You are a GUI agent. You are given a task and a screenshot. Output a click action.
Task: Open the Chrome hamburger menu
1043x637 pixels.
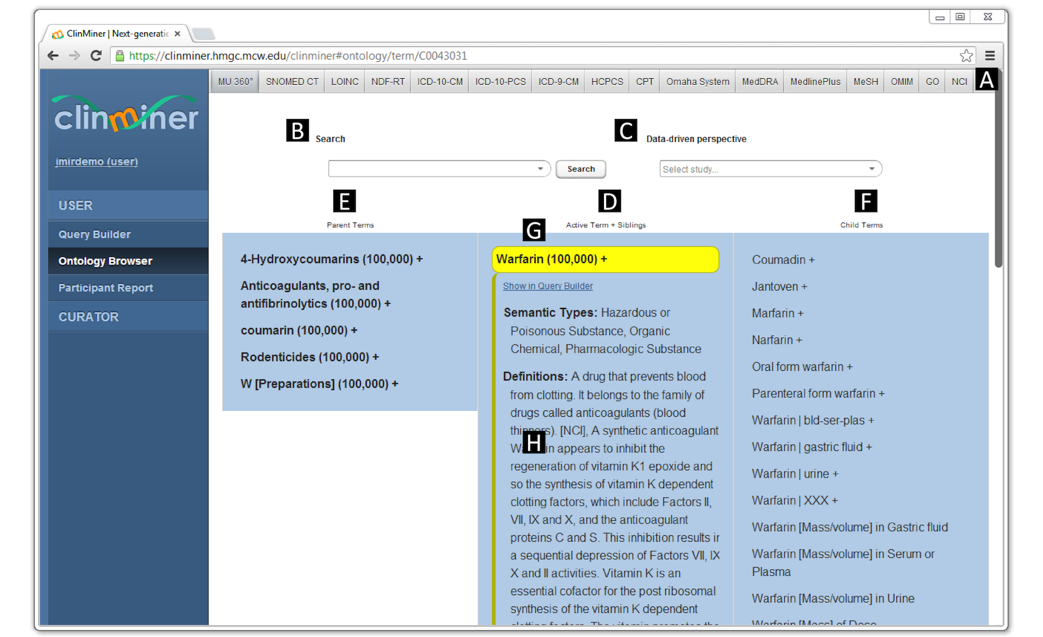point(990,56)
